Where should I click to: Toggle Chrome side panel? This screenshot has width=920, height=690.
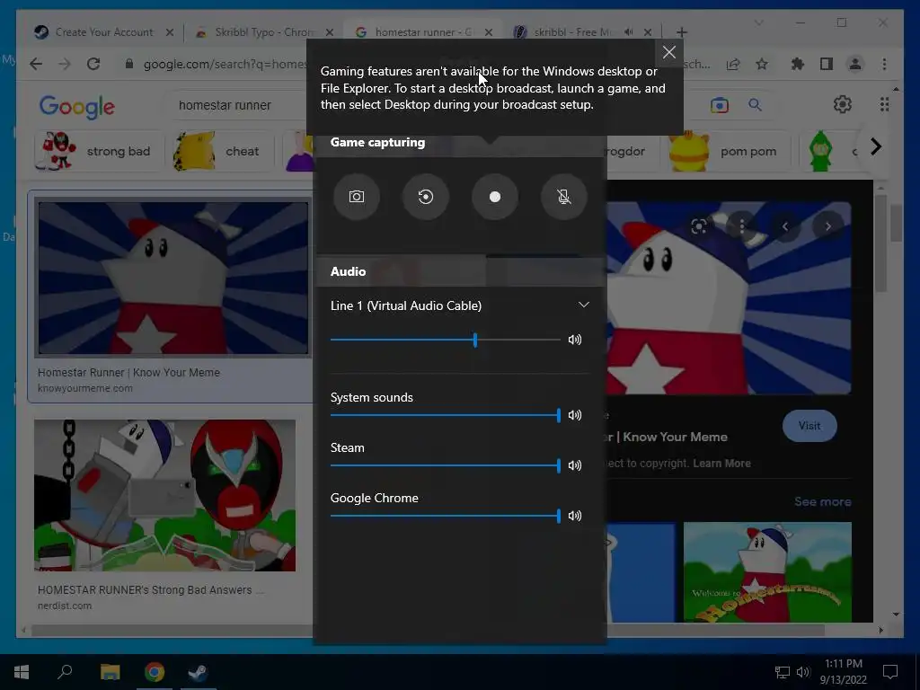(x=827, y=64)
